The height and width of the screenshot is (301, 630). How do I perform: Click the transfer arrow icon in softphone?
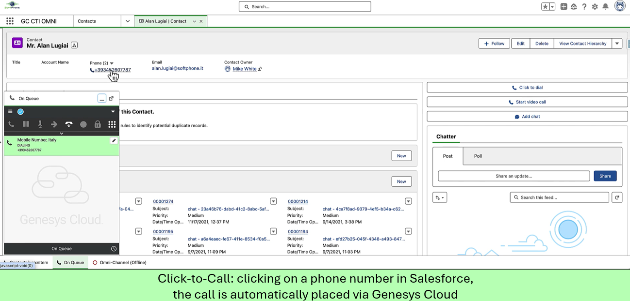pyautogui.click(x=54, y=124)
